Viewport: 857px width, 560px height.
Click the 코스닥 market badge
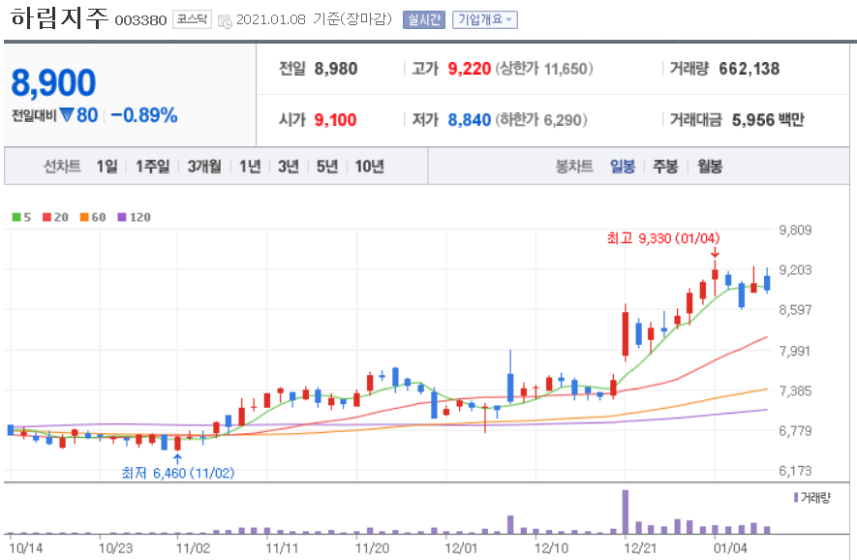(192, 19)
